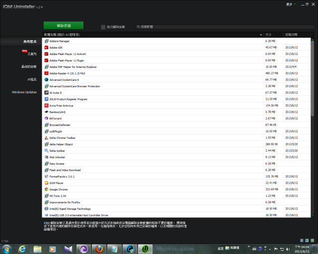Click Intel Rapid Storage Technology icon
Image resolution: width=318 pixels, height=254 pixels.
[x=46, y=209]
